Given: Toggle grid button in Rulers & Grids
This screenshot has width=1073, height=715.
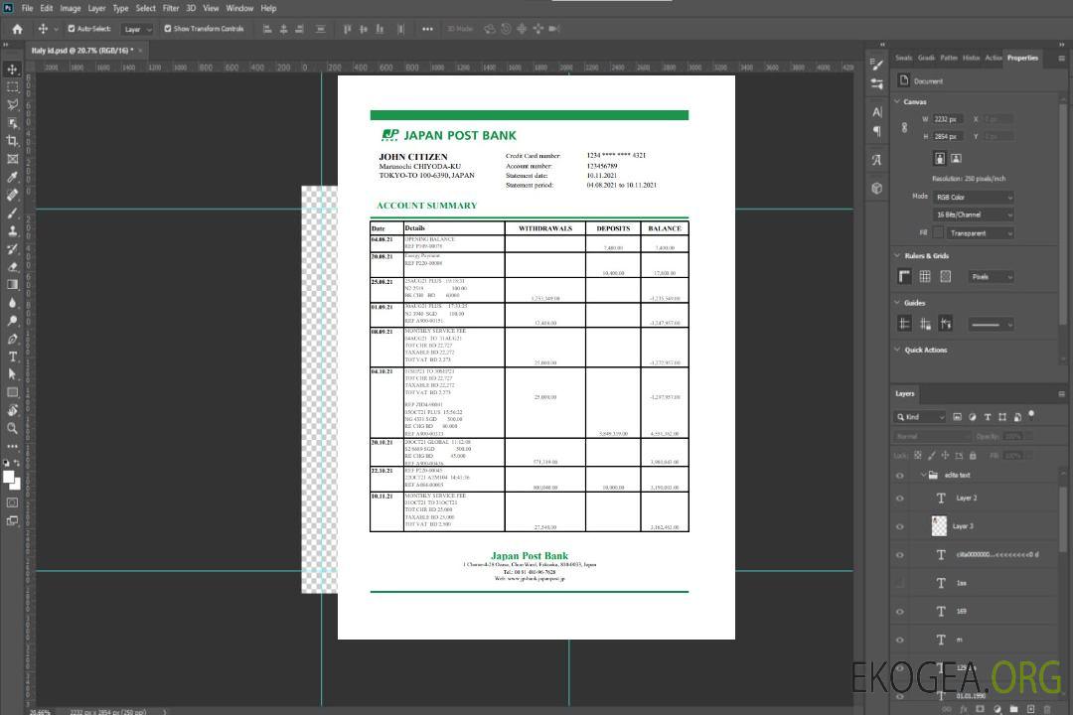Looking at the screenshot, I should [925, 276].
